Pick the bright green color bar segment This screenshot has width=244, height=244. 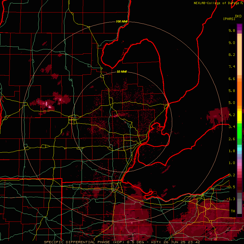pos(239,131)
